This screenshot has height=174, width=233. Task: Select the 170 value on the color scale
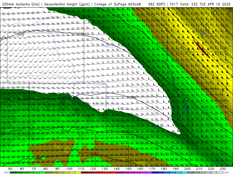pos(152,169)
